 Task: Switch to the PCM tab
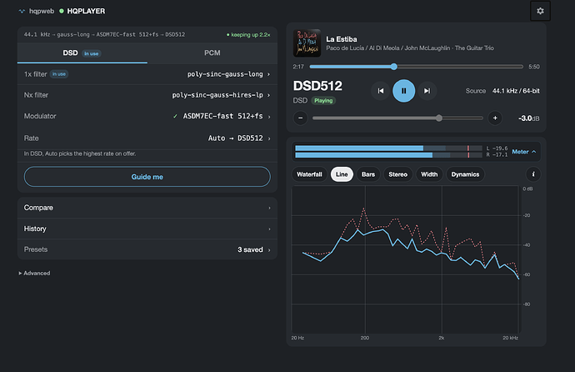[x=212, y=53]
